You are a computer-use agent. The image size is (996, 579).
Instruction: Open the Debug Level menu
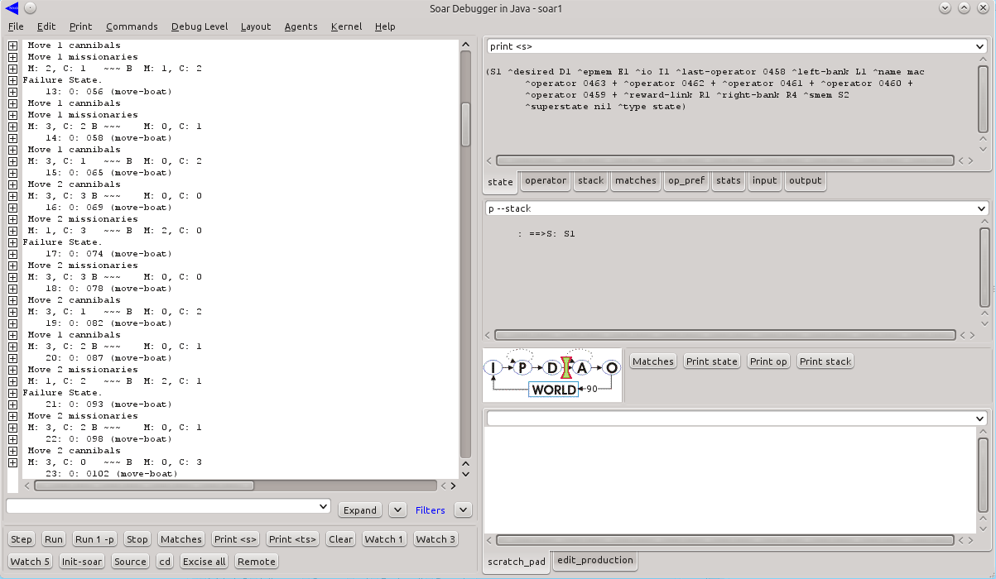(200, 26)
